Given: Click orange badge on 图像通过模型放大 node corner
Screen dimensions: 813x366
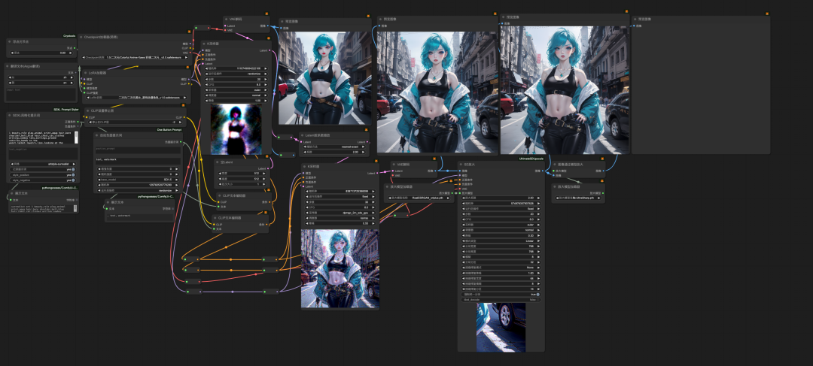Looking at the screenshot, I should (x=602, y=159).
